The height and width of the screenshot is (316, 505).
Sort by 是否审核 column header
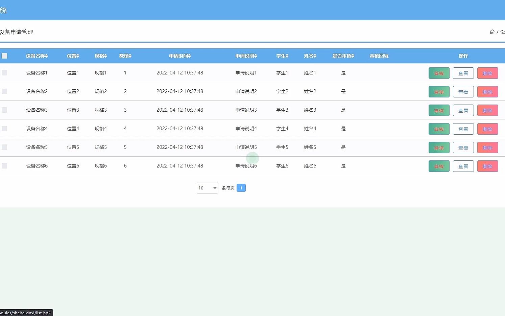click(343, 56)
